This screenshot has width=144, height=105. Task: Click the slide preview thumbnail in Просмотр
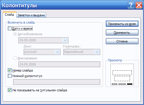pyautogui.click(x=122, y=74)
